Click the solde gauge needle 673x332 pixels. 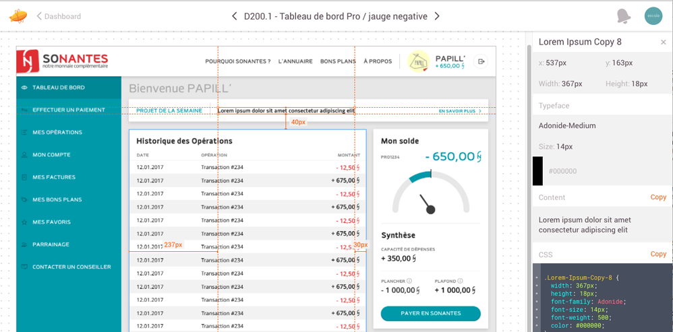428,204
